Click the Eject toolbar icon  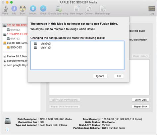point(43,9)
